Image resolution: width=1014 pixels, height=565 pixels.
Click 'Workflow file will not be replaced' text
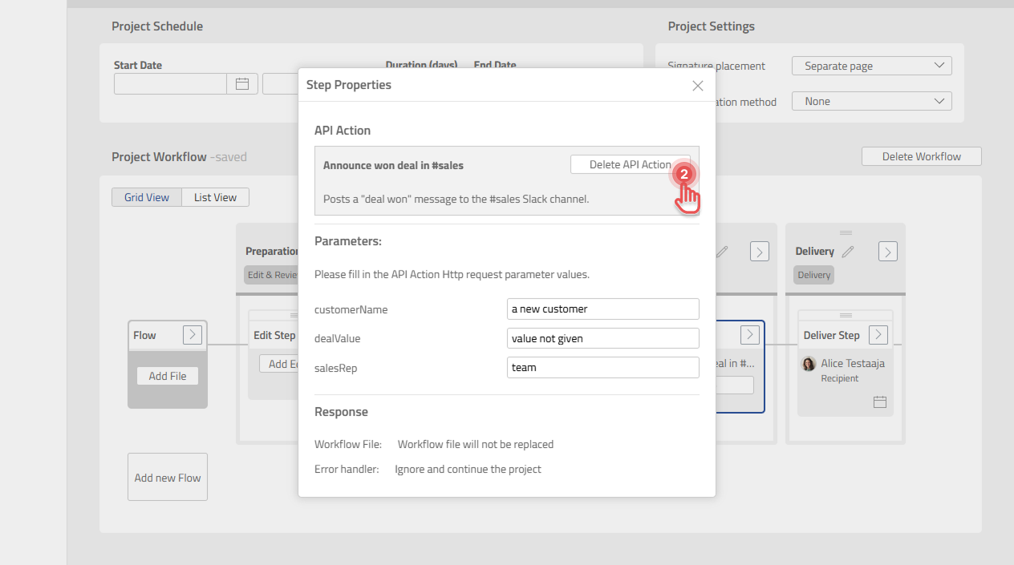pyautogui.click(x=476, y=444)
